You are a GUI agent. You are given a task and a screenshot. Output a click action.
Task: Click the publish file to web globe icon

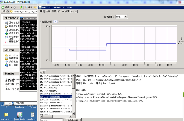[x=7, y=33]
